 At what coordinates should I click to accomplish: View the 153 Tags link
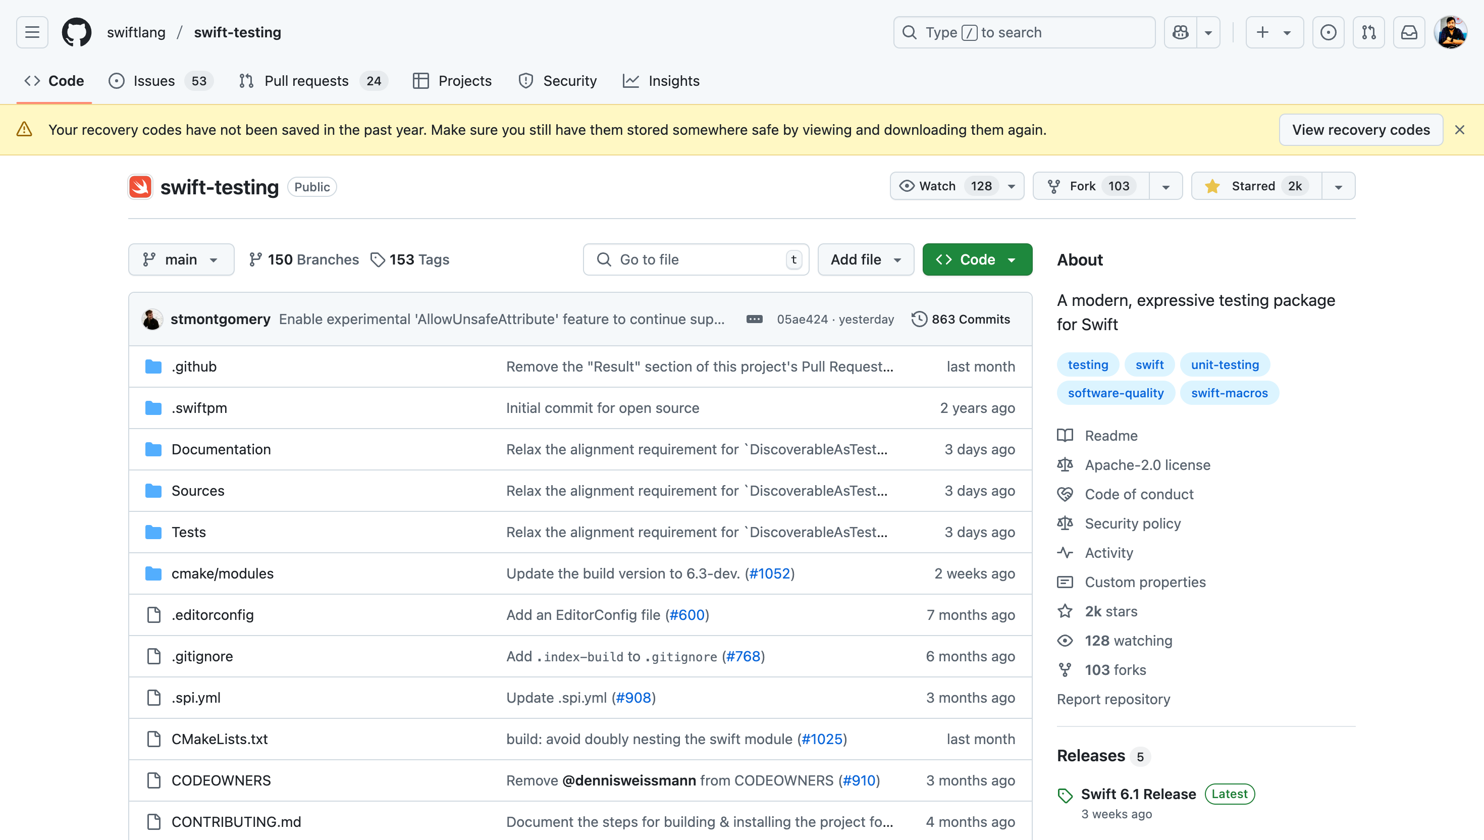(409, 259)
